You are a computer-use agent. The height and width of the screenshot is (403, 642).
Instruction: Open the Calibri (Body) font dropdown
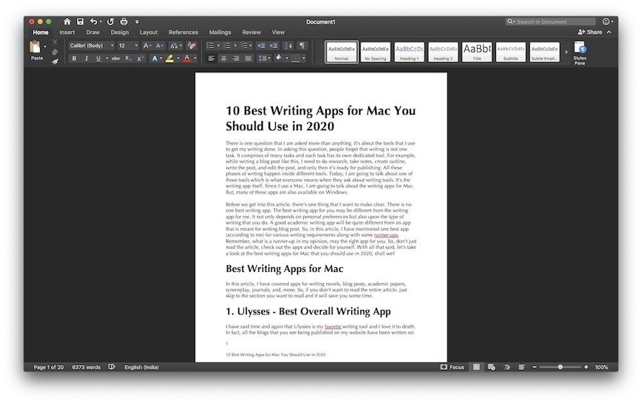(91, 45)
